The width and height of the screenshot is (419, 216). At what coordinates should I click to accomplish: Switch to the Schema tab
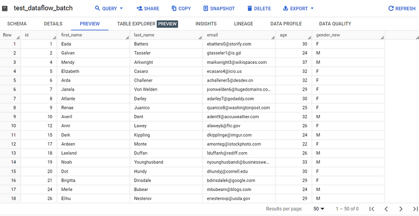tap(17, 24)
